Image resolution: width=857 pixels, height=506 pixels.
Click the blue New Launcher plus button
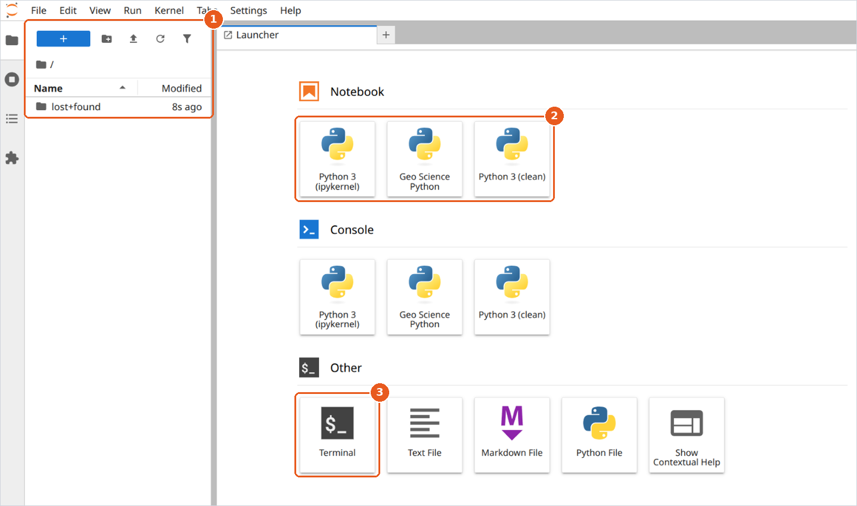(x=63, y=39)
